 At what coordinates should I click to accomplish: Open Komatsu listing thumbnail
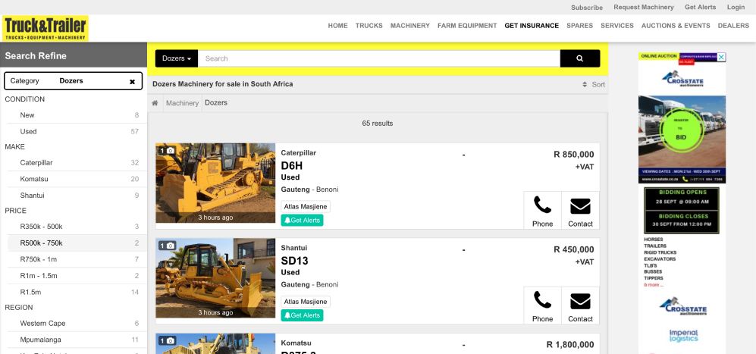pos(215,343)
